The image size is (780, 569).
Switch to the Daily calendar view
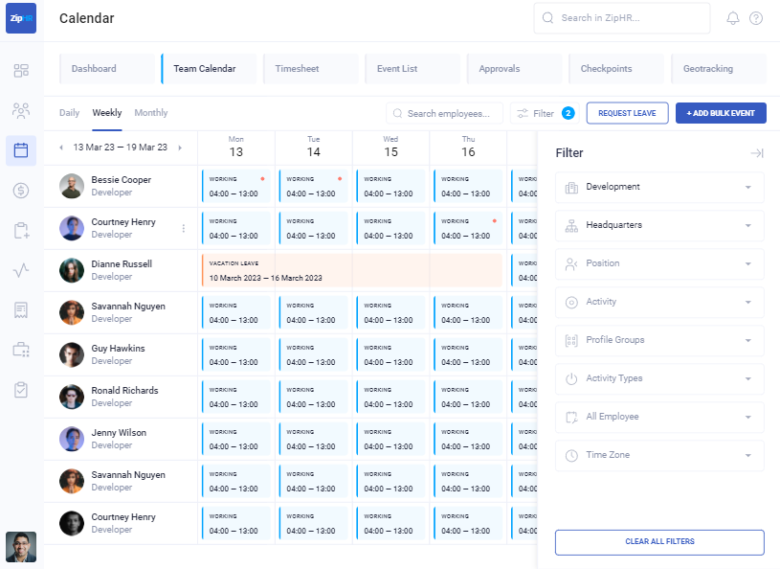(x=69, y=112)
